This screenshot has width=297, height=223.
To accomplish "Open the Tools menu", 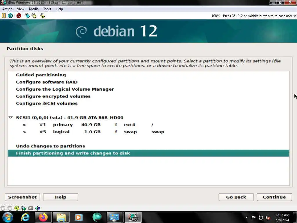I will [47, 9].
